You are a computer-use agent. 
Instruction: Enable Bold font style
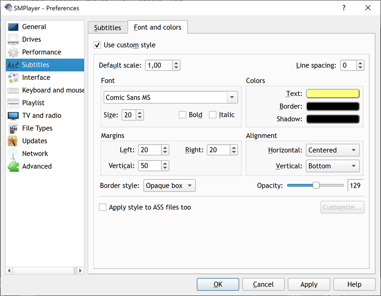click(x=183, y=115)
